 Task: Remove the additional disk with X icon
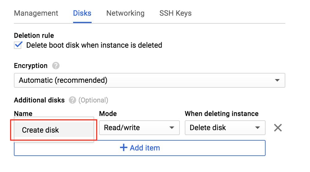tap(278, 128)
